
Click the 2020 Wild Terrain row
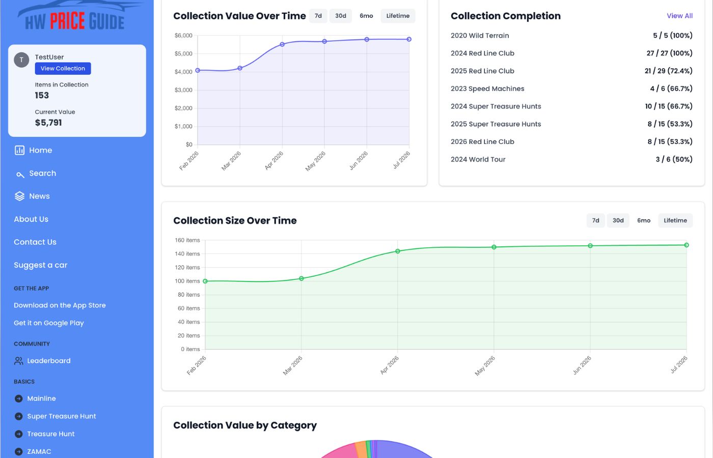571,36
